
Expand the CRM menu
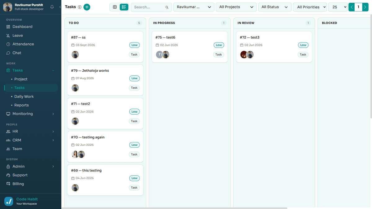click(53, 140)
